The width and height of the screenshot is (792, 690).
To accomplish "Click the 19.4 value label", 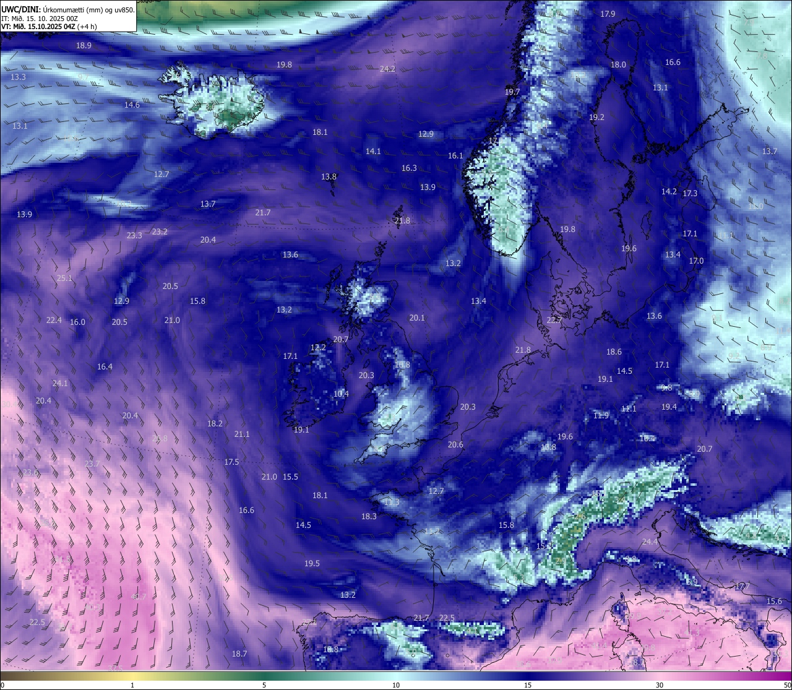I will (x=669, y=407).
